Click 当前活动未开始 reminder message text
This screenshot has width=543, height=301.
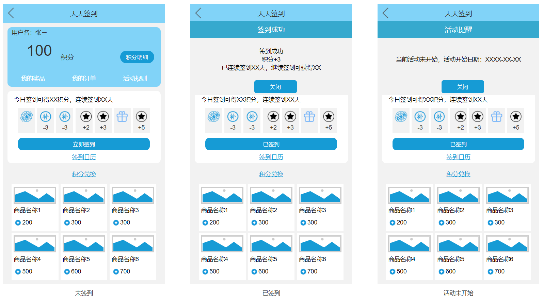point(458,60)
